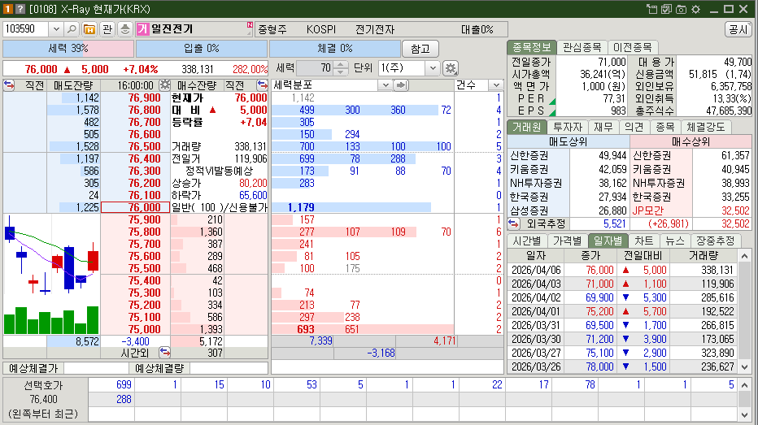The image size is (758, 425).
Task: Click the 상승가 80,200 value
Action: (x=253, y=183)
